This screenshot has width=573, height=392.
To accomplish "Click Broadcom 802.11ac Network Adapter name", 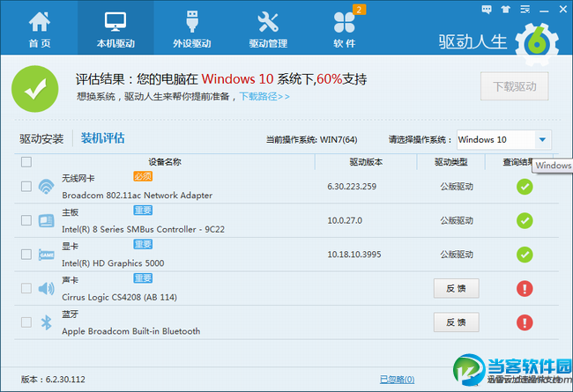I will pyautogui.click(x=137, y=196).
